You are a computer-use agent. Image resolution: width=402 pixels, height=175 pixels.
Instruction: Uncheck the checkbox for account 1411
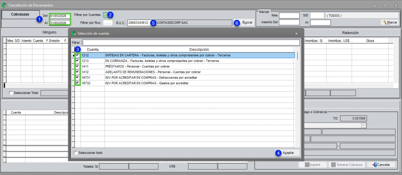77,66
